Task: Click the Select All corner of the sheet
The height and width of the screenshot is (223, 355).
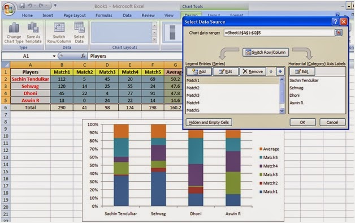Action: (x=6, y=65)
